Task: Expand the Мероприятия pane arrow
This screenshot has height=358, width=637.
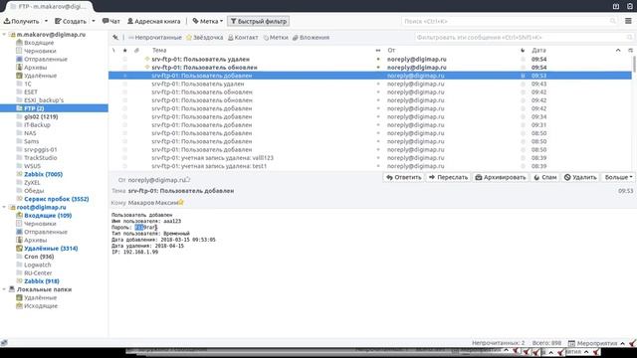Action: pos(622,343)
